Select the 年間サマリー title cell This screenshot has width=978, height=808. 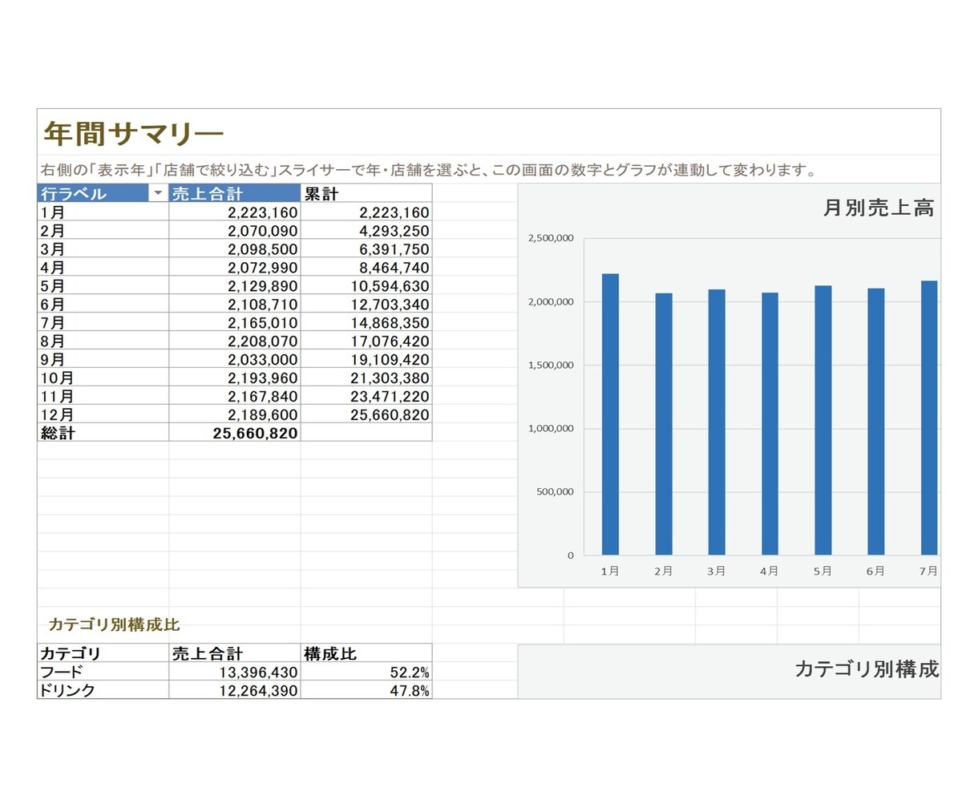click(x=132, y=134)
